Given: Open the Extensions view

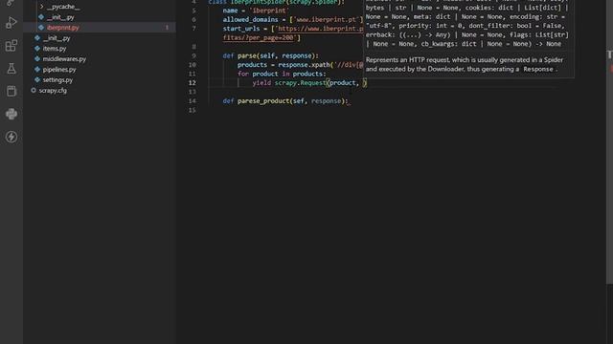Looking at the screenshot, I should [x=11, y=46].
